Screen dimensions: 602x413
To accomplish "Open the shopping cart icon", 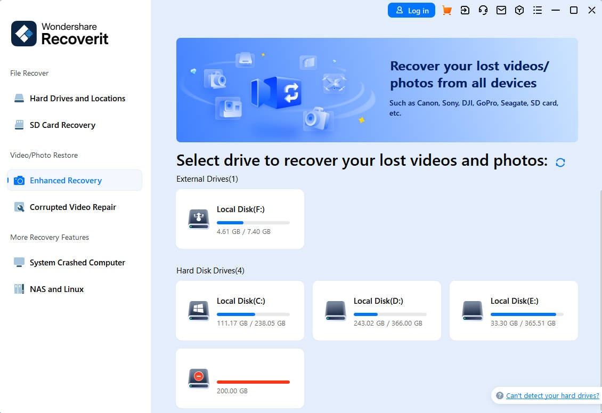I will point(446,10).
